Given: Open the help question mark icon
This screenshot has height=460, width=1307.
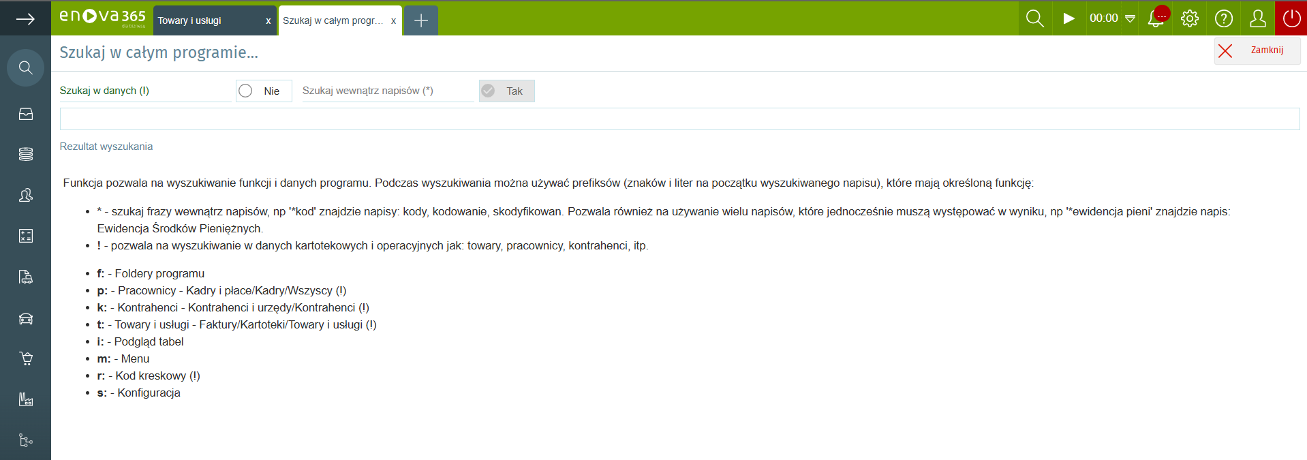Looking at the screenshot, I should tap(1224, 18).
